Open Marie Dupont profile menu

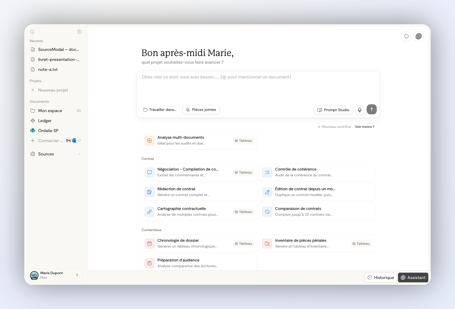click(x=50, y=275)
